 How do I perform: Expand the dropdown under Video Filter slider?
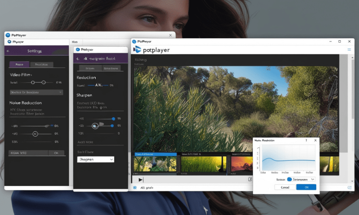(x=36, y=92)
